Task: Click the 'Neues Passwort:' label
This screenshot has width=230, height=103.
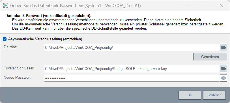Action: coord(18,78)
